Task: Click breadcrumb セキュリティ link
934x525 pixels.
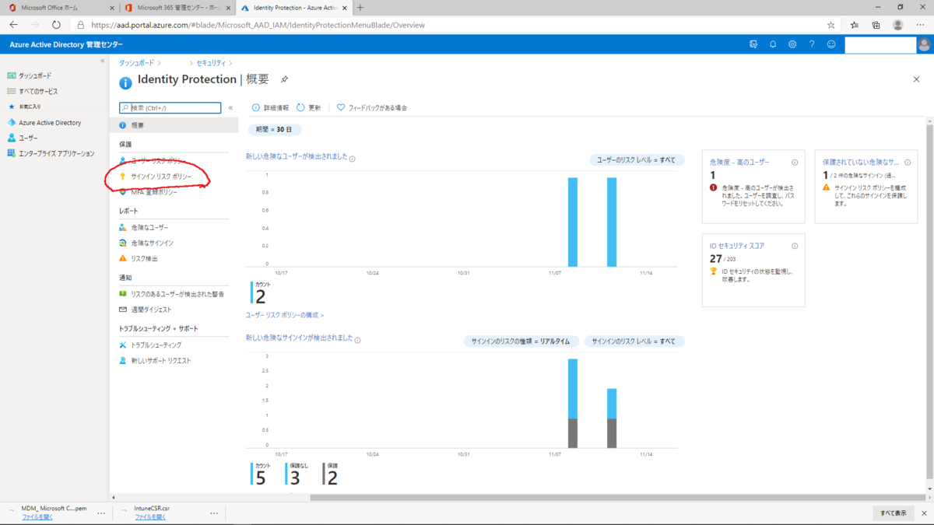Action: coord(211,62)
